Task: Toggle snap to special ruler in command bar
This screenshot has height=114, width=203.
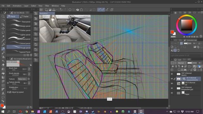Action: coord(103,10)
